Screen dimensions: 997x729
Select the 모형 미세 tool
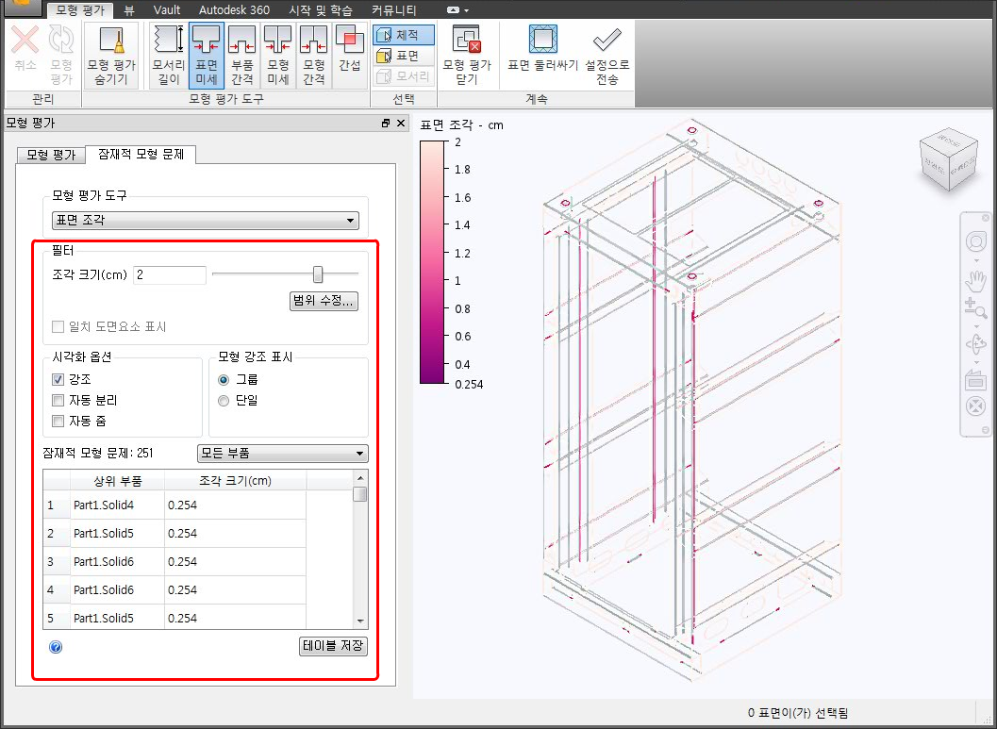coord(278,56)
